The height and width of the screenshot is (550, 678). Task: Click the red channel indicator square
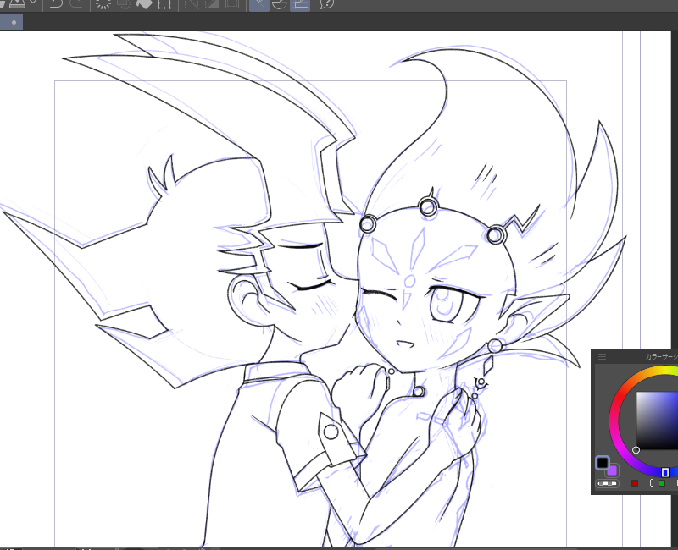634,483
